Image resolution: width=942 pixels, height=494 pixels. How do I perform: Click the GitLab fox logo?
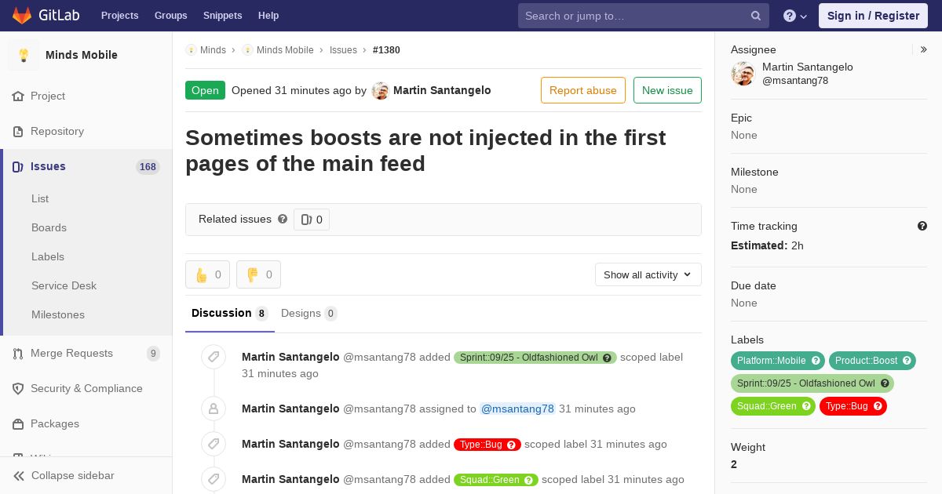[22, 16]
